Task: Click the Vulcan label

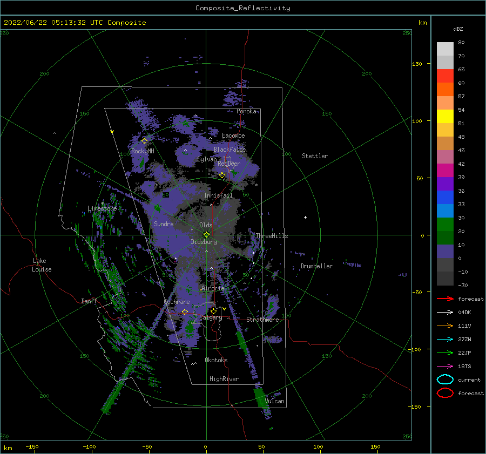Action: (275, 401)
